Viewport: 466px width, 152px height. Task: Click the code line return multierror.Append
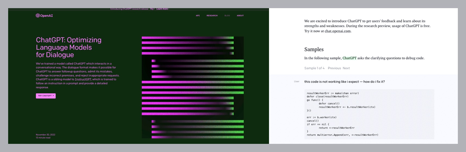[342, 135]
